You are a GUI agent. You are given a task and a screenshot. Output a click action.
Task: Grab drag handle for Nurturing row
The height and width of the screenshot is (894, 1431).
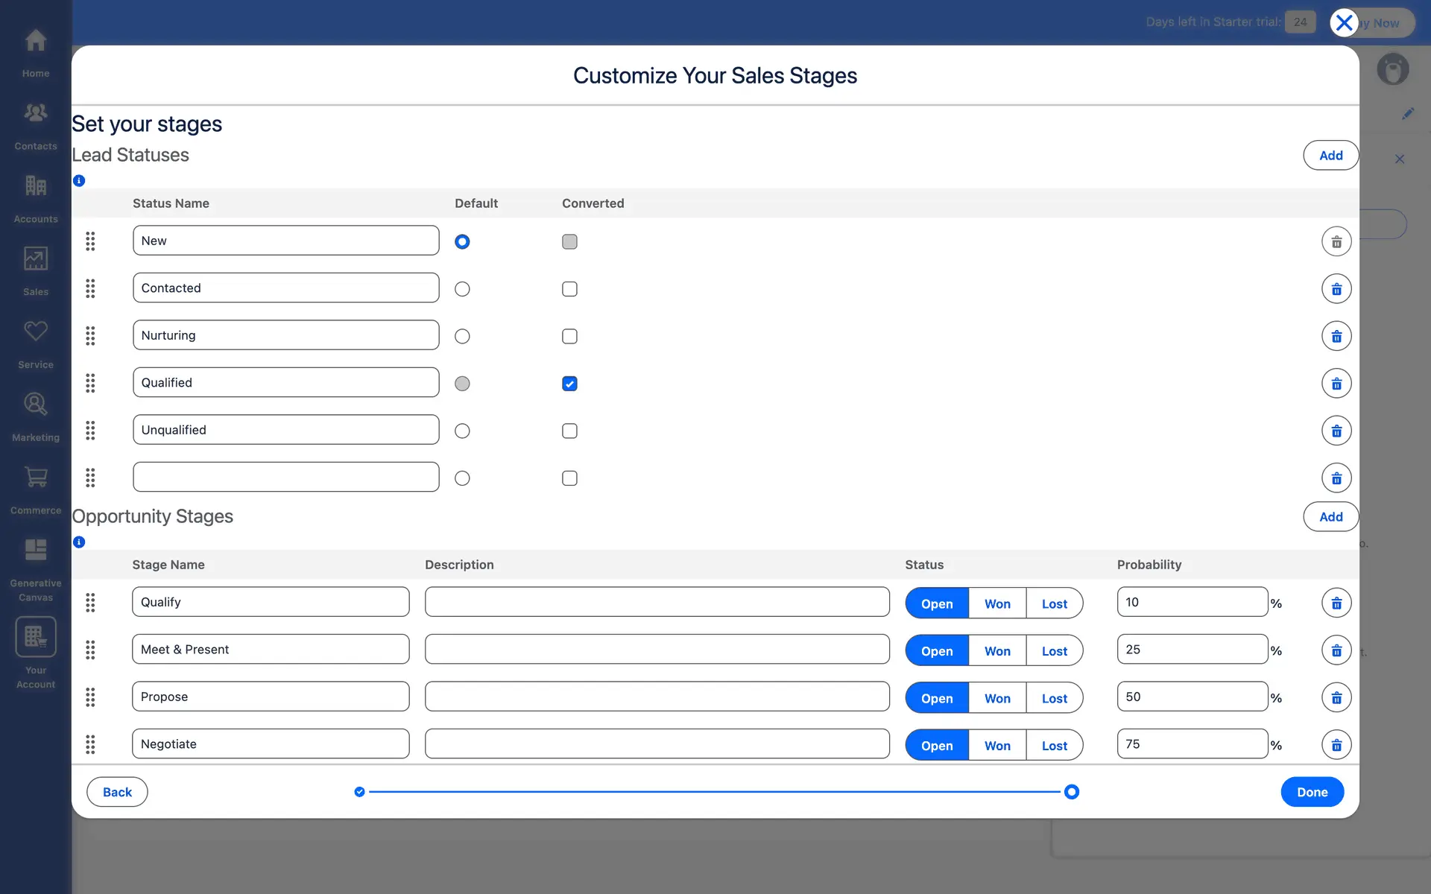pos(90,336)
